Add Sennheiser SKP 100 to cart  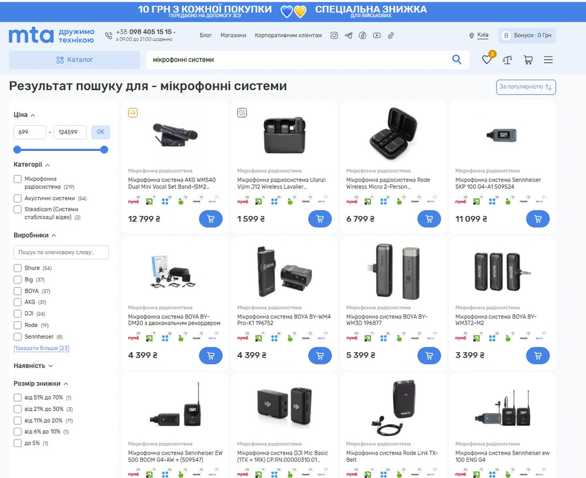538,219
